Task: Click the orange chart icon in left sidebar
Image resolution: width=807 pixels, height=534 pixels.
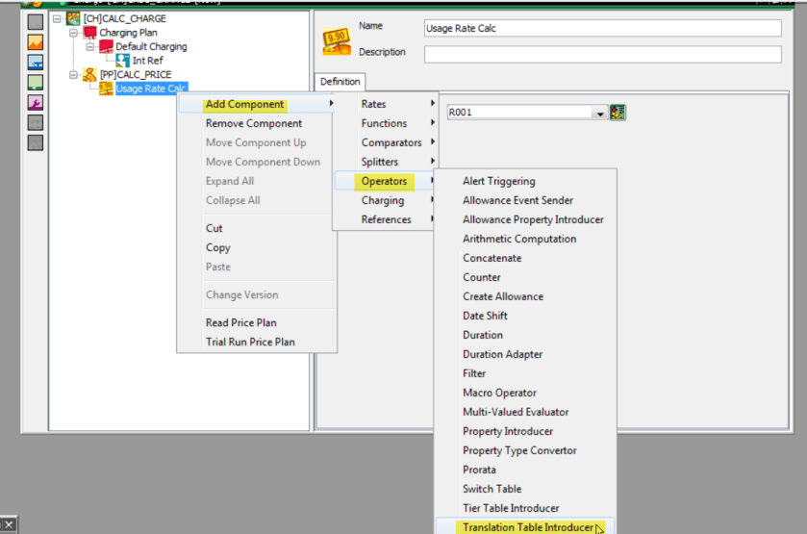Action: tap(35, 42)
